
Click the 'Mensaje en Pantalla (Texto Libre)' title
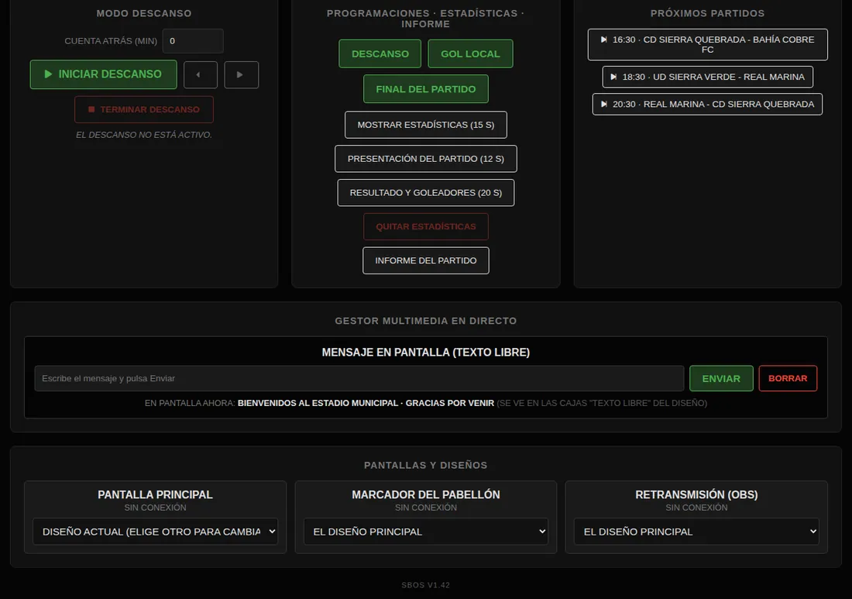(426, 353)
